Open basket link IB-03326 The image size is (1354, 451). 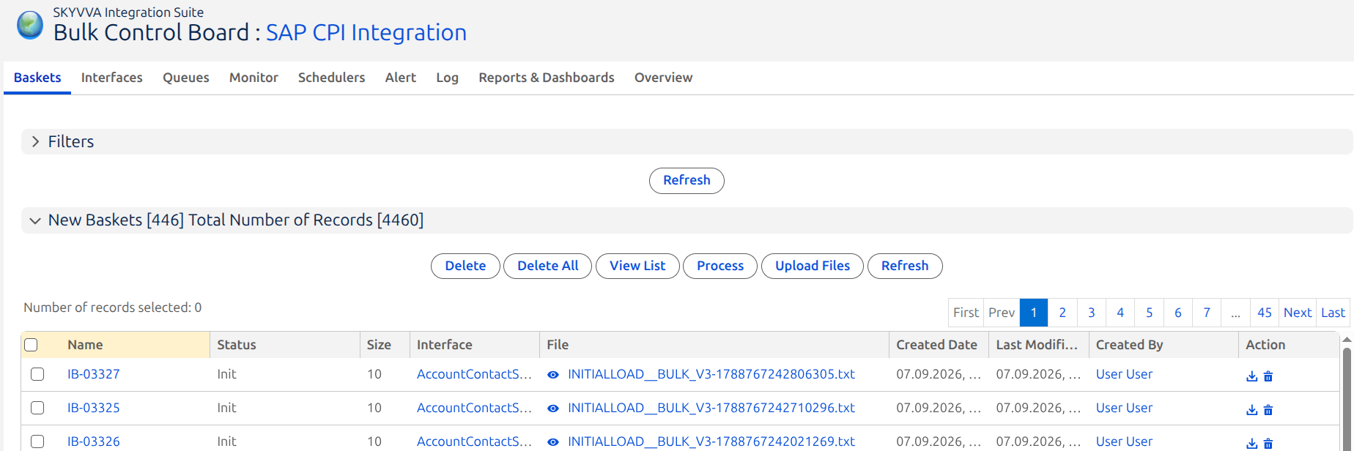tap(94, 441)
